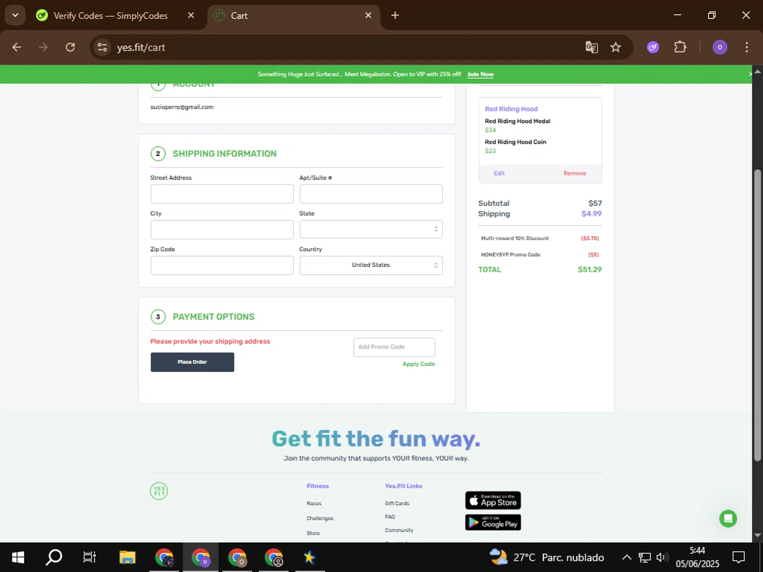This screenshot has width=763, height=572.
Task: Click scrollbar down arrow
Action: tap(757, 535)
